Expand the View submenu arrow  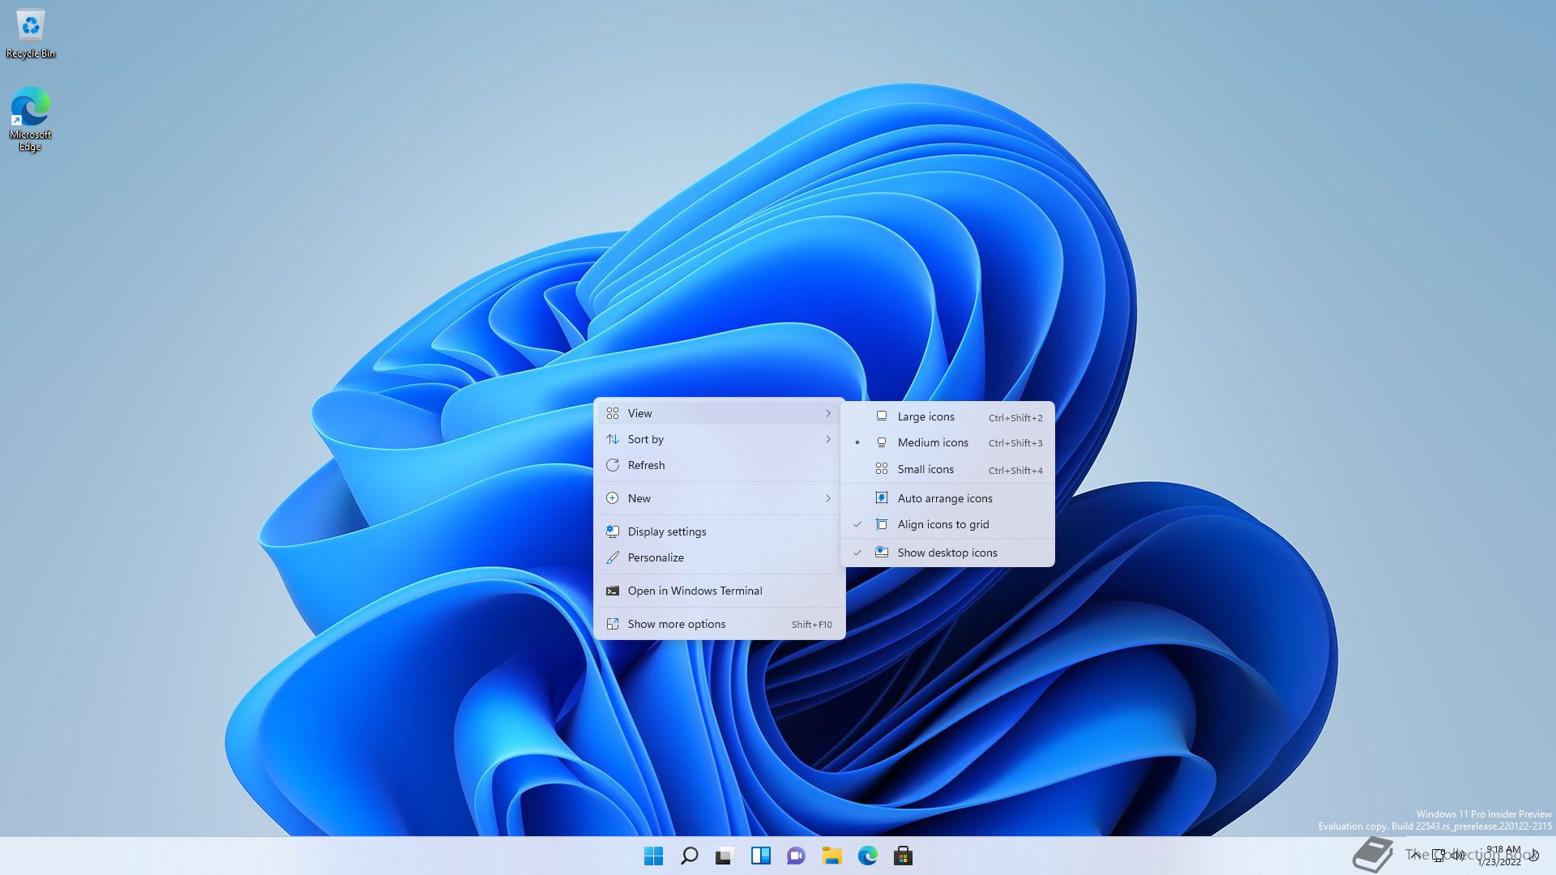pyautogui.click(x=827, y=413)
